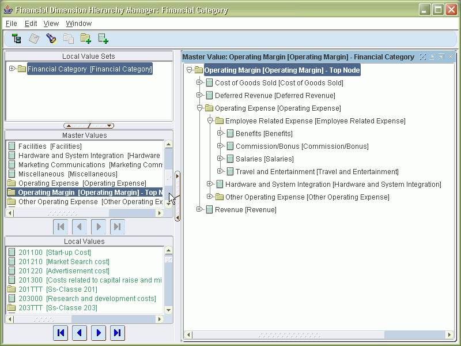Select Deferred Revenue tree row label
Screen dimensions: 461x346
(275, 95)
